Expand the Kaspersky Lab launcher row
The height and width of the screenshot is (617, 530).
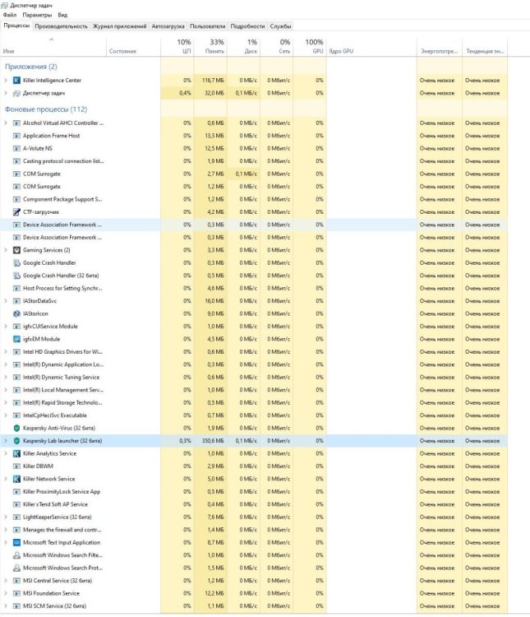pyautogui.click(x=6, y=441)
